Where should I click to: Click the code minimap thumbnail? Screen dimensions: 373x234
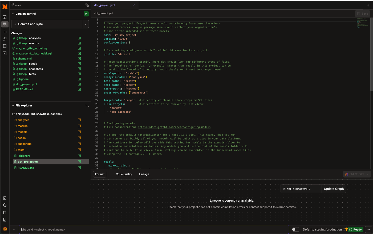pyautogui.click(x=363, y=23)
